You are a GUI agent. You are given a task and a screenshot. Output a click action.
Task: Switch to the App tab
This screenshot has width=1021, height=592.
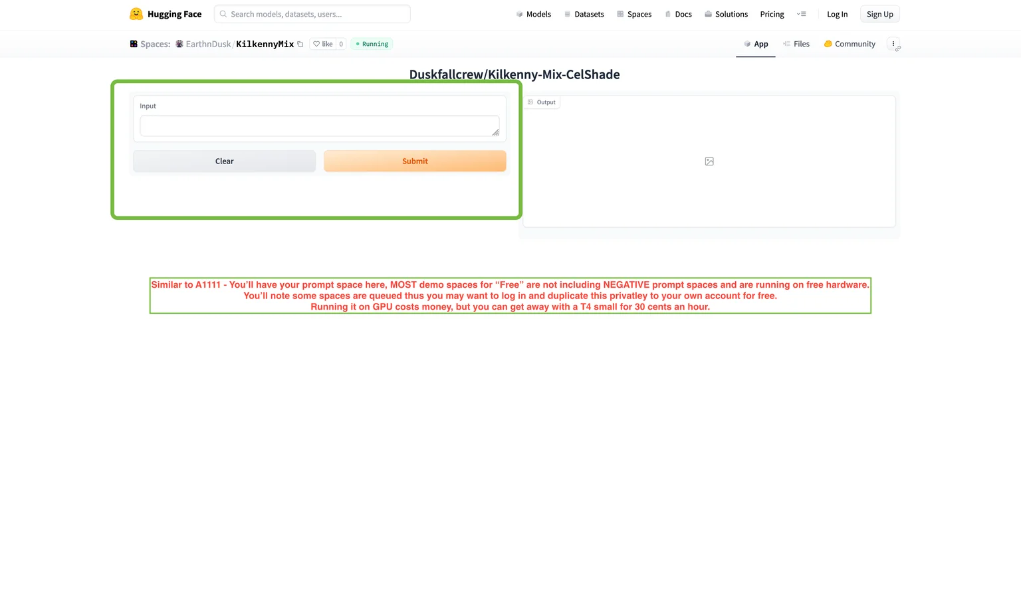click(756, 44)
